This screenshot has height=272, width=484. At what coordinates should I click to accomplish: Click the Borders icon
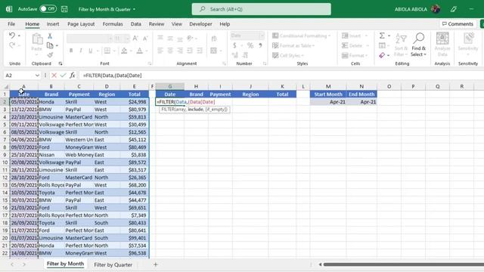pyautogui.click(x=107, y=51)
